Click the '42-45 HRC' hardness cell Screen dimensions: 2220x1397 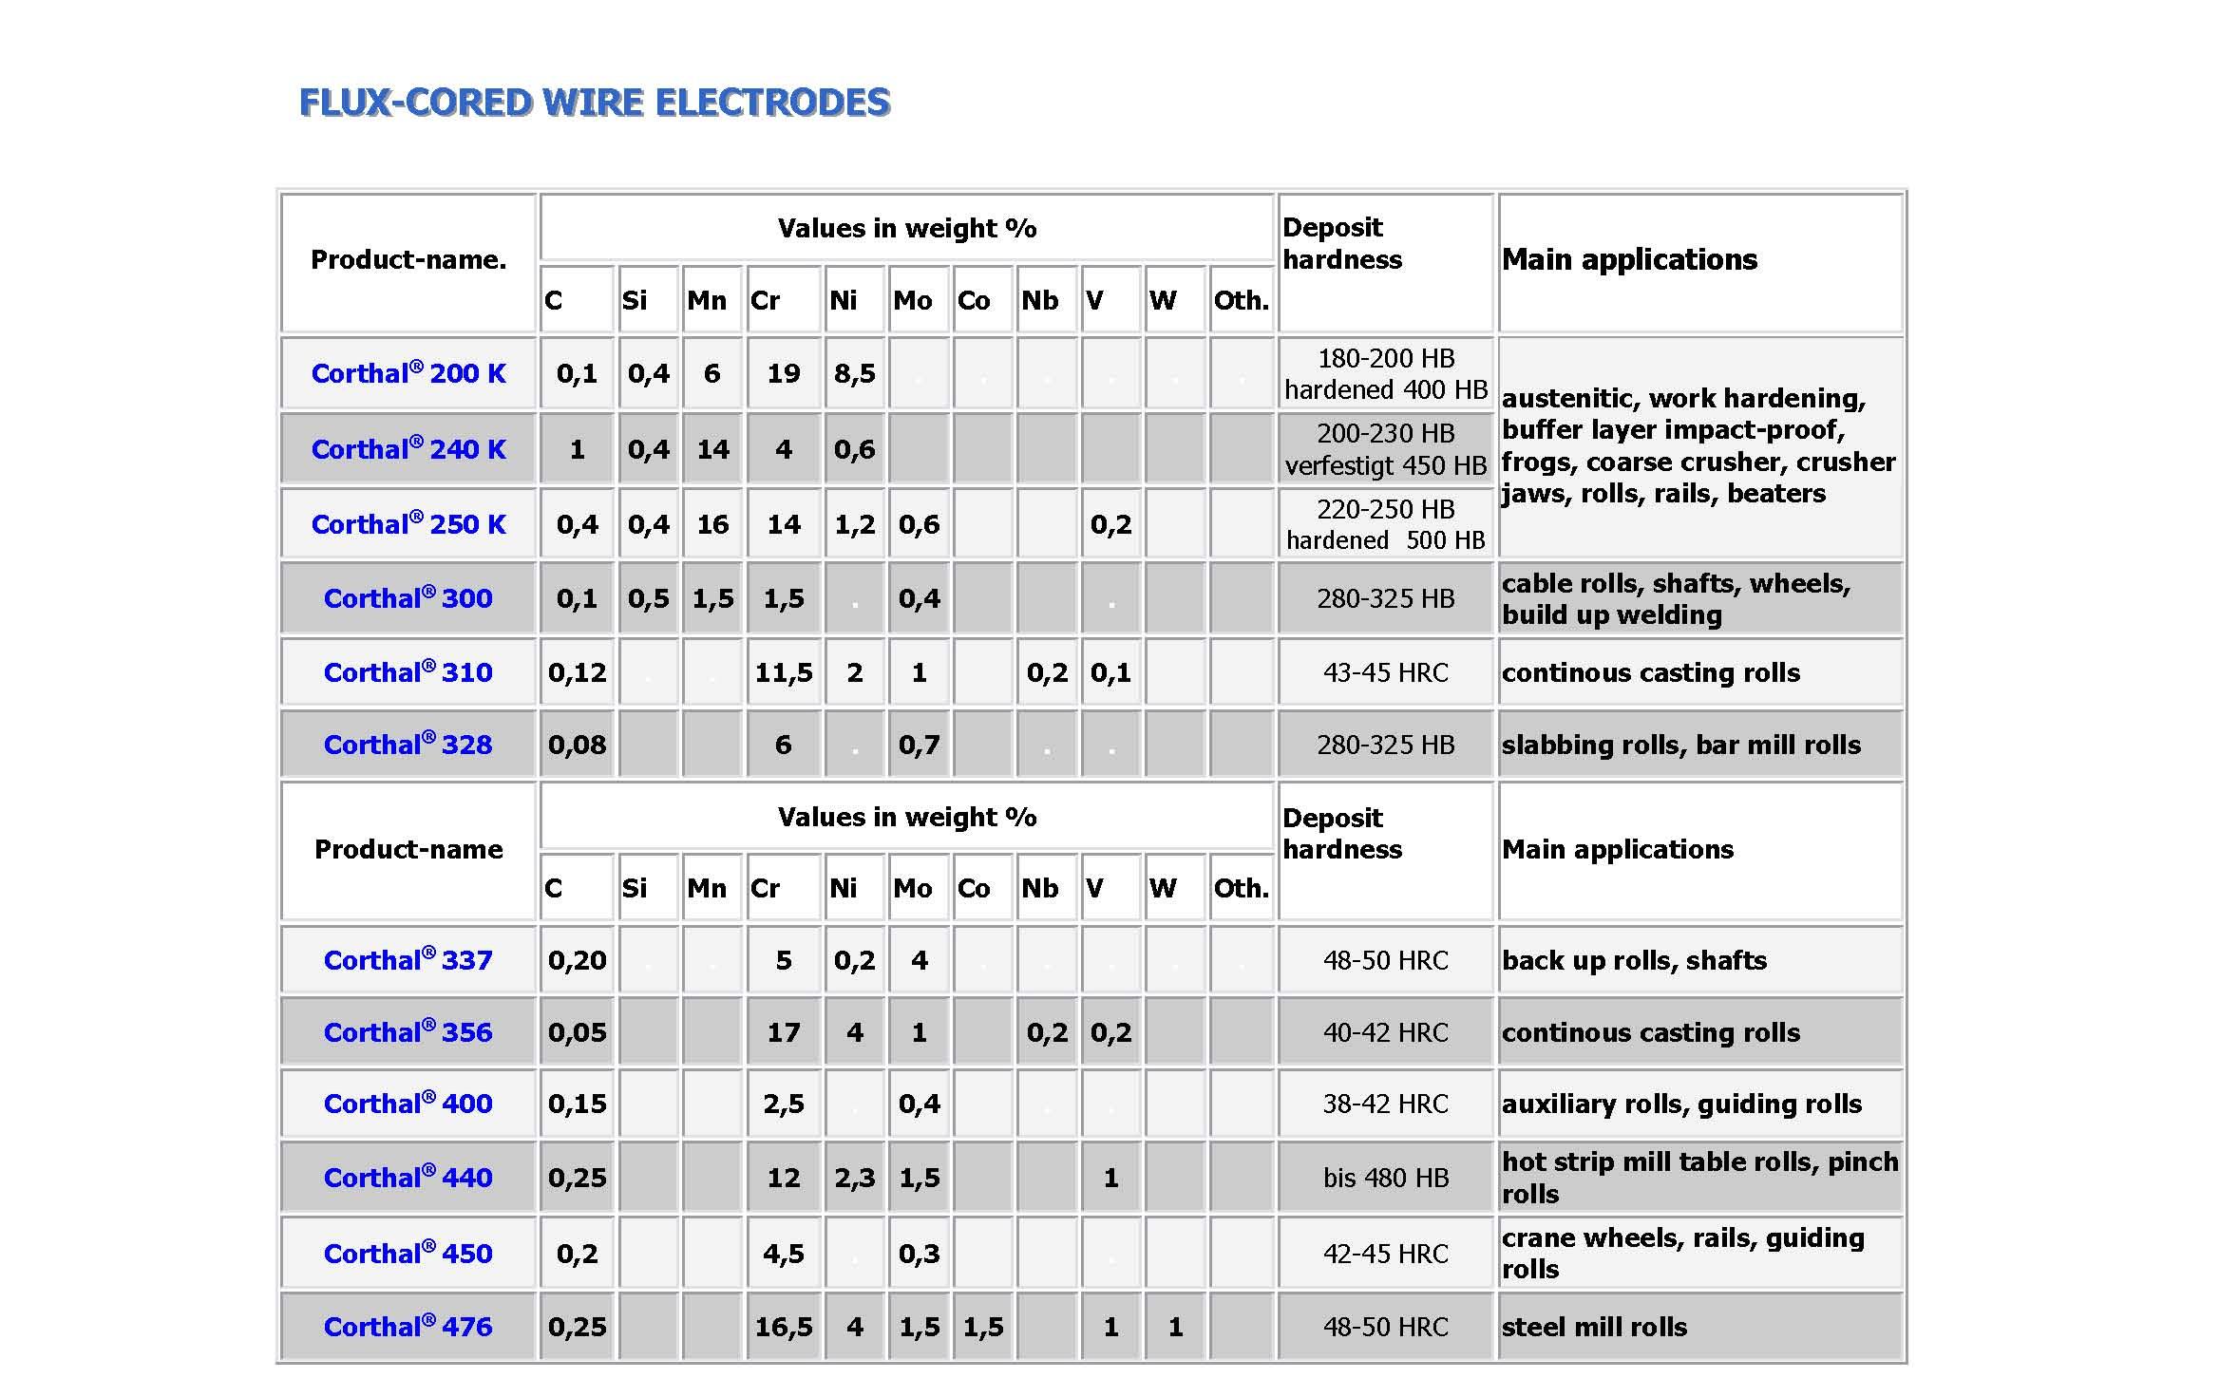pos(1386,1254)
